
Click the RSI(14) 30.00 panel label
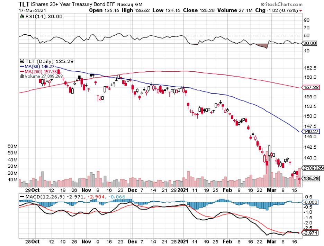[x=44, y=16]
